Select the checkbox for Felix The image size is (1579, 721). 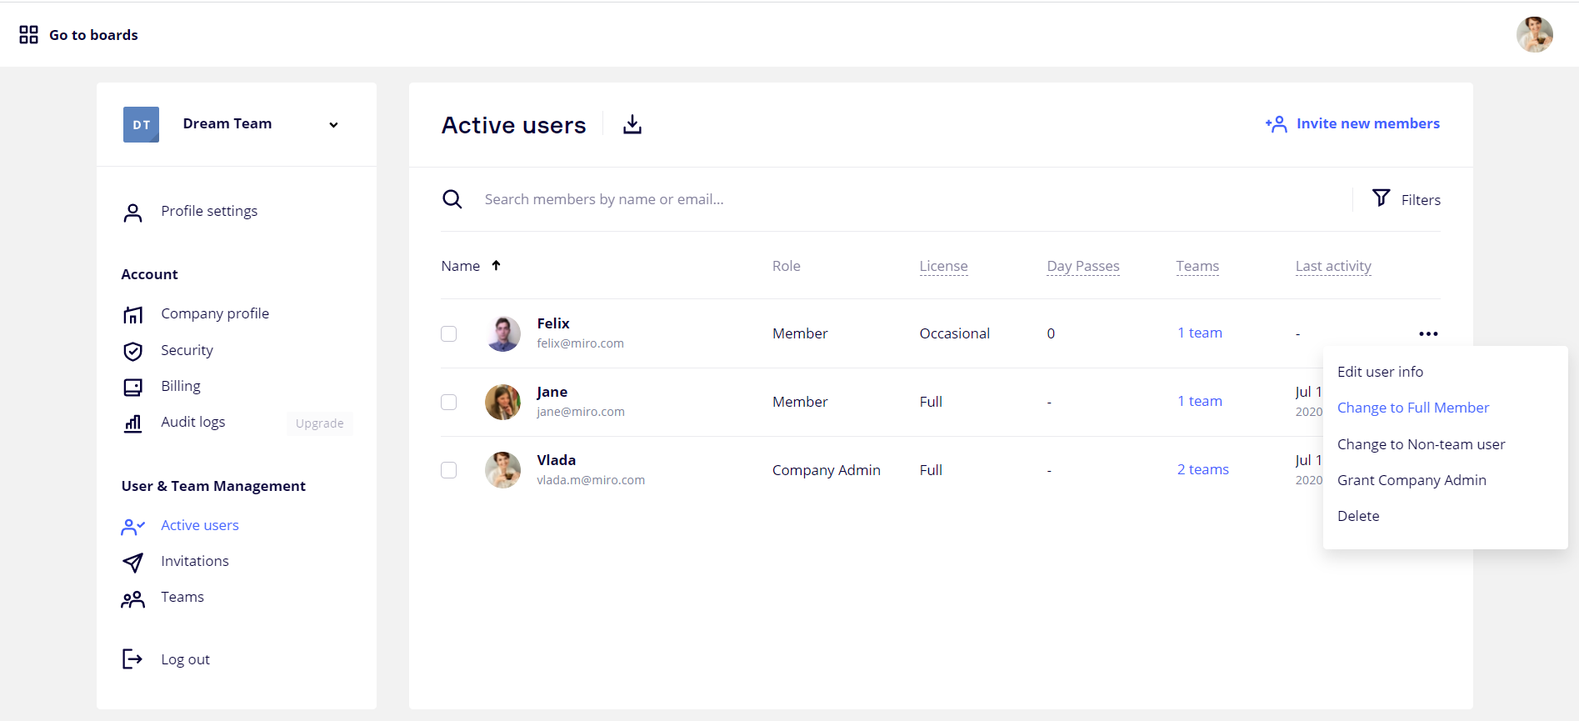tap(448, 333)
